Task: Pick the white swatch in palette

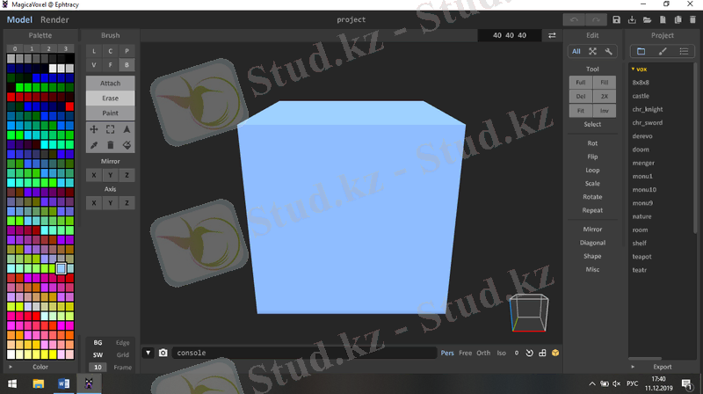Action: pyautogui.click(x=53, y=69)
